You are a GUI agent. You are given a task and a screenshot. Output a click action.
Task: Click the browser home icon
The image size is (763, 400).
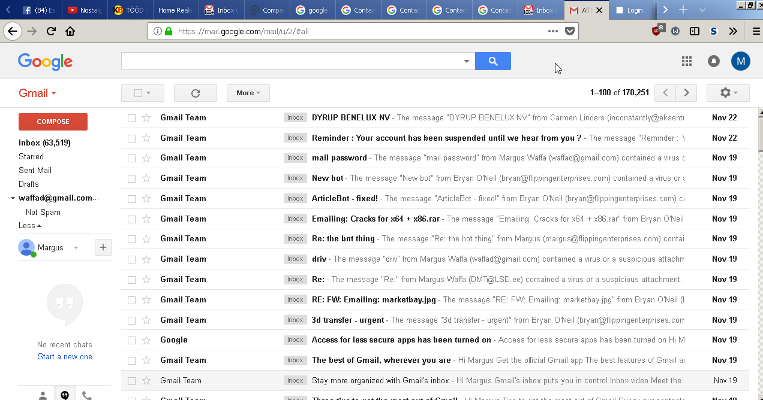point(70,31)
